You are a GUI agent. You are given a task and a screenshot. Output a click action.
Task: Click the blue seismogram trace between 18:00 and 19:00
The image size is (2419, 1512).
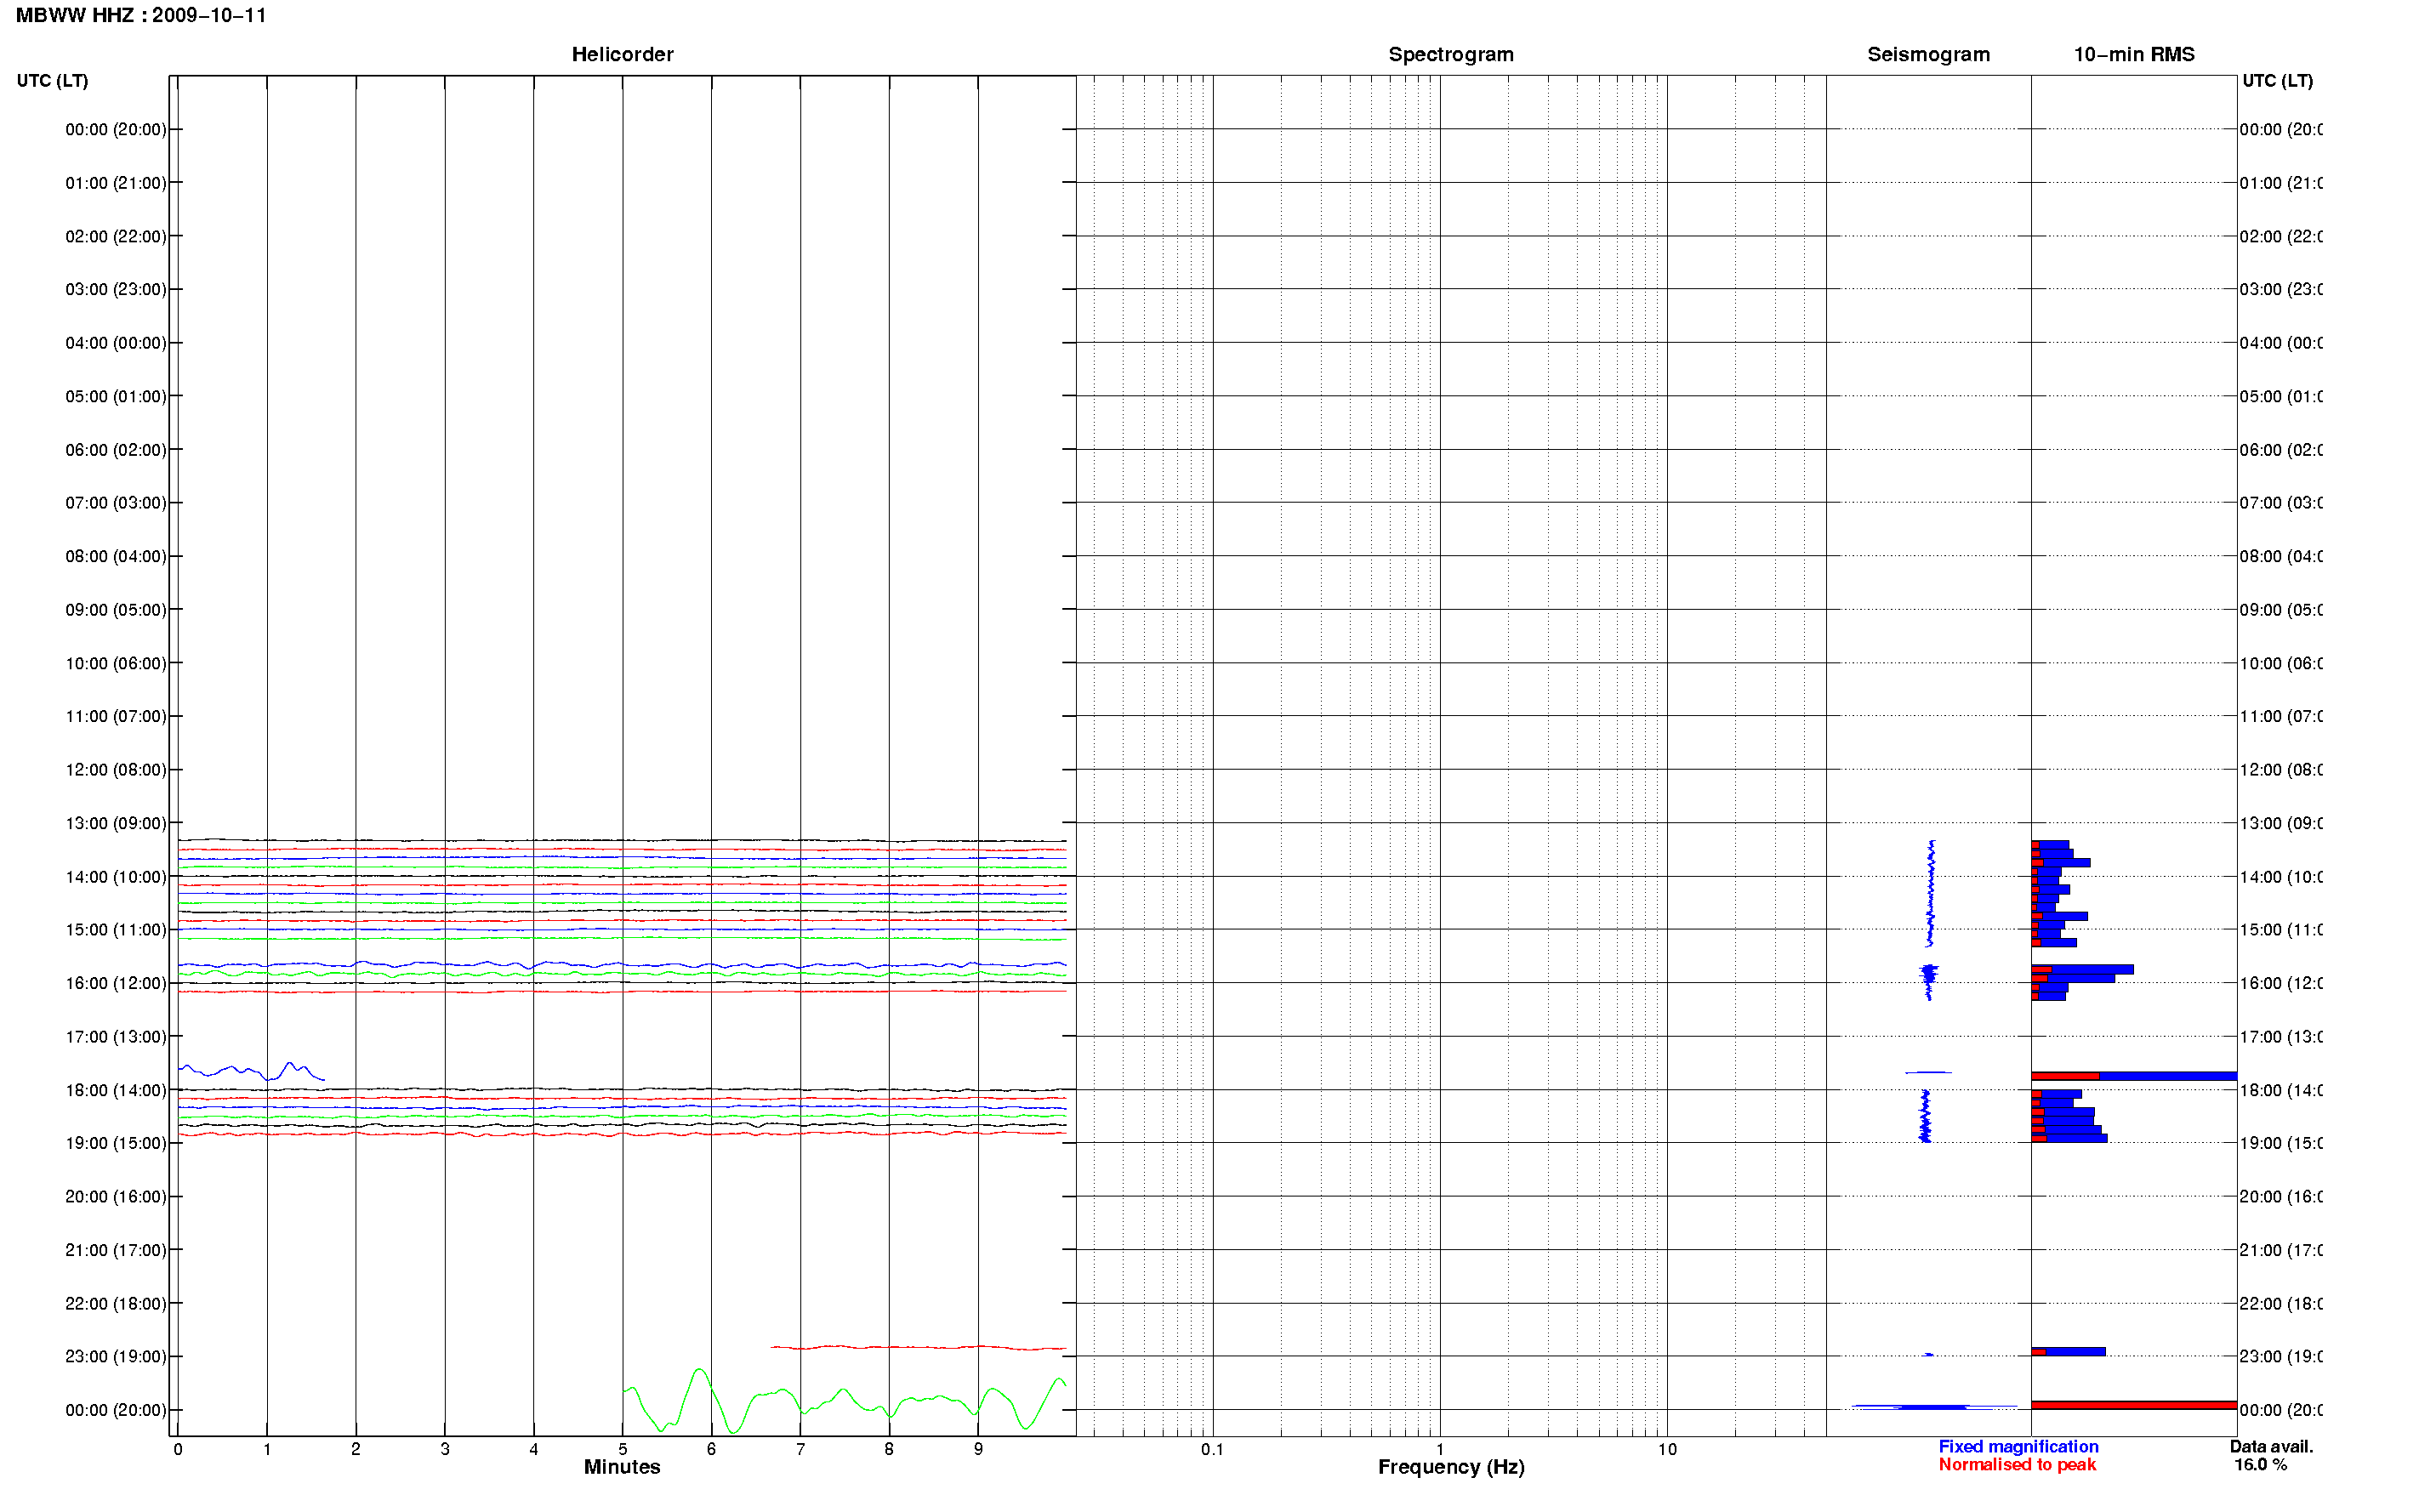1924,1115
